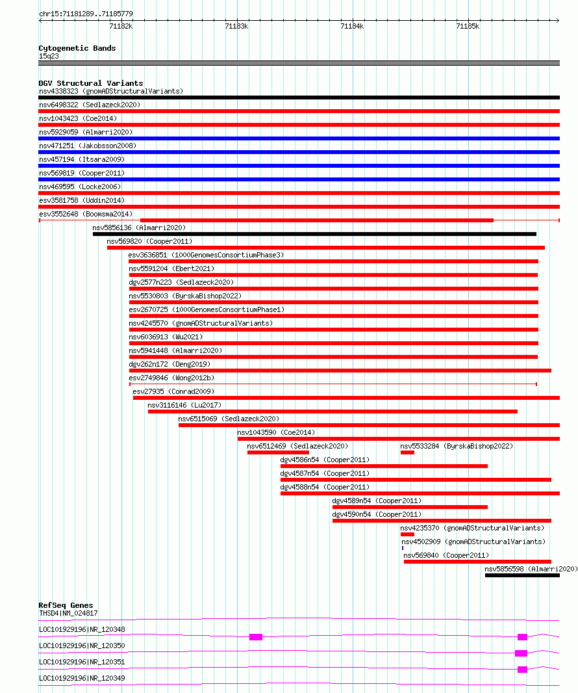
Task: Click nsv5941448 (Almarri2020) label
Action: [176, 351]
